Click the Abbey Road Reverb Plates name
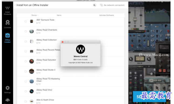 (x=48, y=50)
